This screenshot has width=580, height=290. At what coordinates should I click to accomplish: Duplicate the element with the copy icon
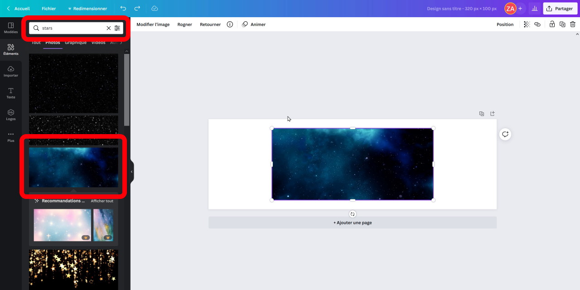point(562,24)
